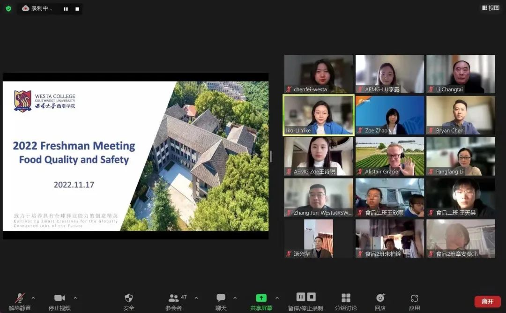The width and height of the screenshot is (506, 313).
Task: Open the 回应 reactions emoji icon
Action: click(x=380, y=298)
